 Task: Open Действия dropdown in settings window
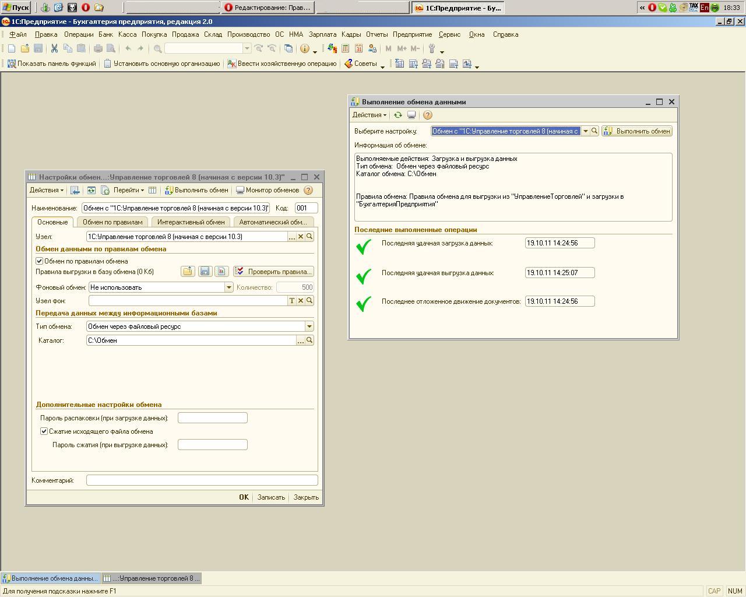click(47, 190)
